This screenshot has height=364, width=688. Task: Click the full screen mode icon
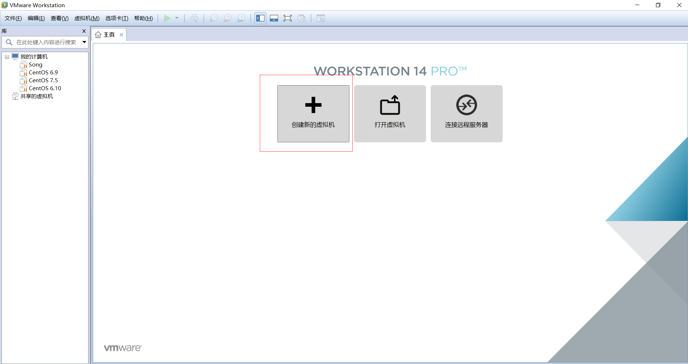(x=288, y=18)
